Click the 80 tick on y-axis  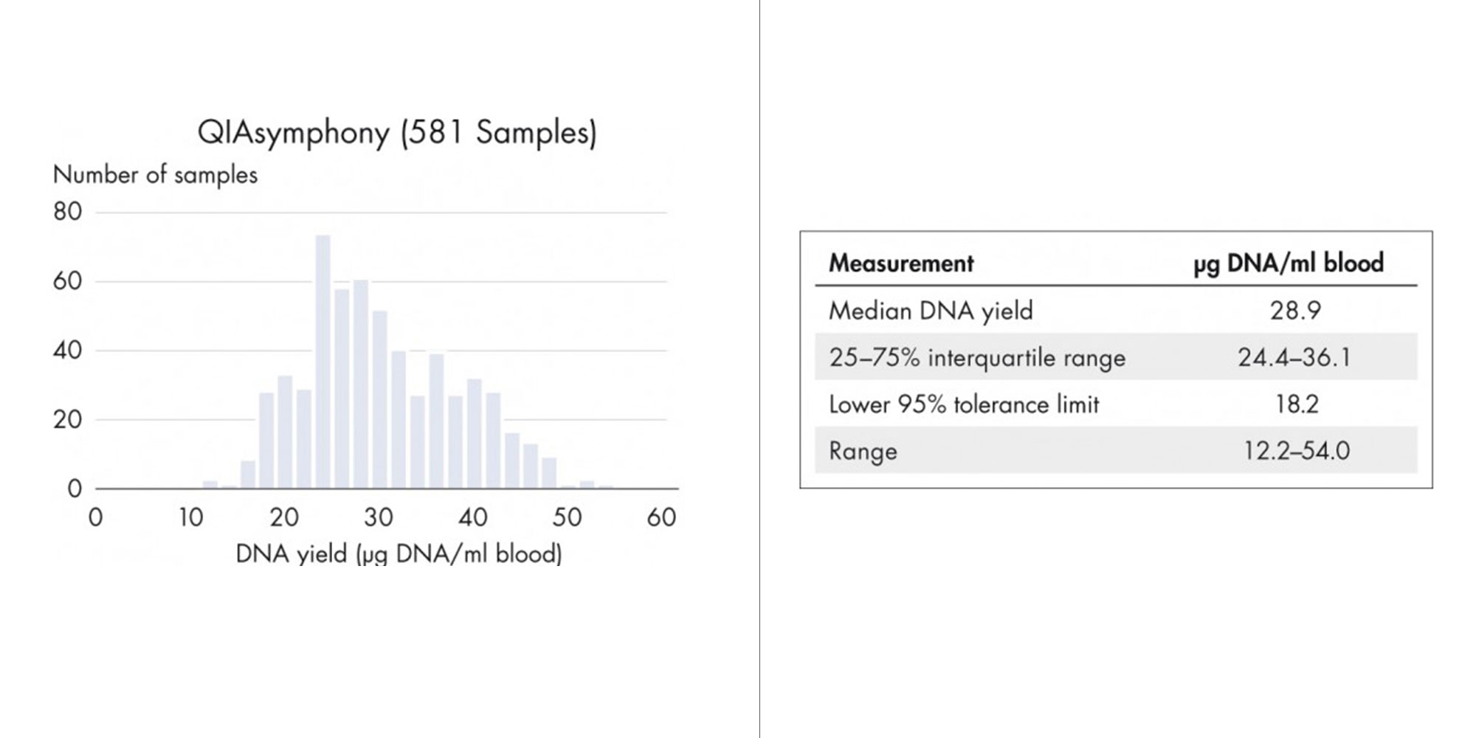[x=67, y=212]
